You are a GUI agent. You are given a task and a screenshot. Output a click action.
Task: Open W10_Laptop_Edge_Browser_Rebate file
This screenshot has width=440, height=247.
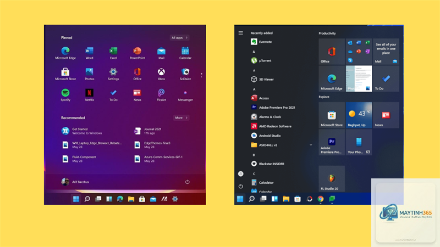(92, 145)
